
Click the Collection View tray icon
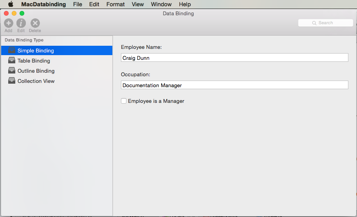pyautogui.click(x=12, y=81)
